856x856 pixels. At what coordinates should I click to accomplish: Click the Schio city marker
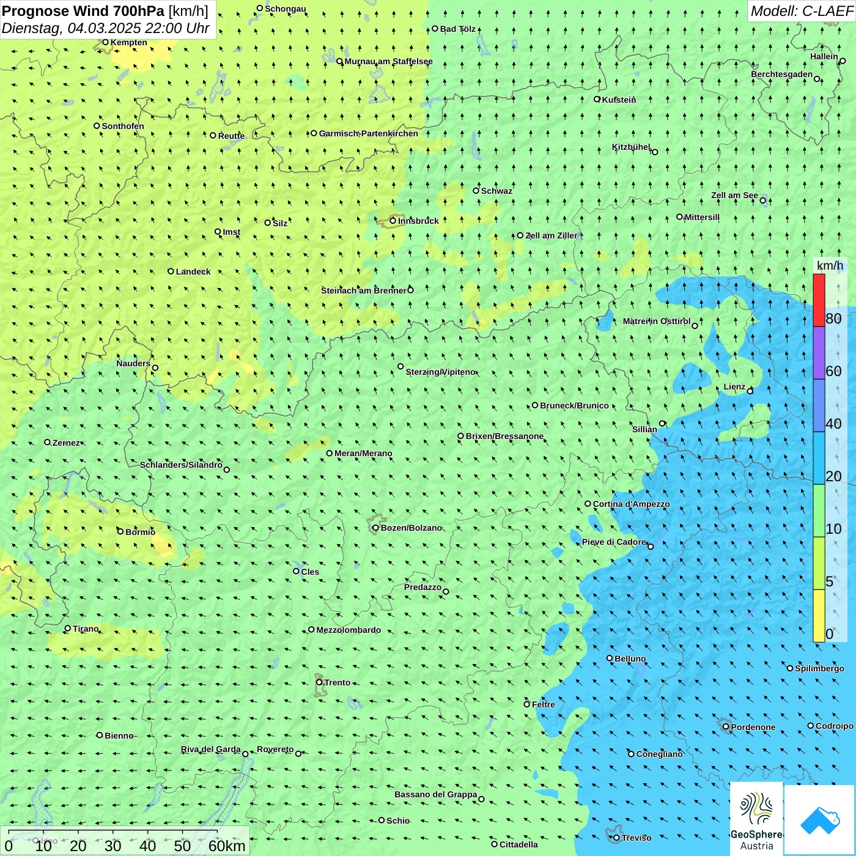pyautogui.click(x=382, y=820)
